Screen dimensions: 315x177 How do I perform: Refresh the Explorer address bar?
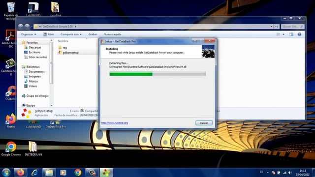click(x=277, y=26)
